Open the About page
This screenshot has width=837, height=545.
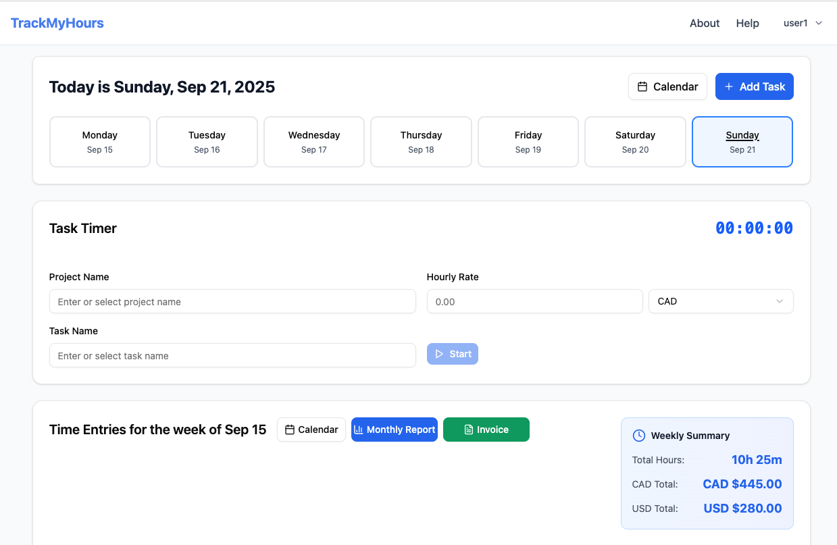click(705, 23)
